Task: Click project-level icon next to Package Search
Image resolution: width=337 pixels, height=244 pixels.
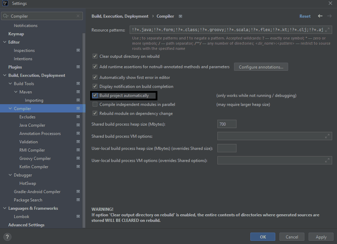Action: tap(78, 200)
